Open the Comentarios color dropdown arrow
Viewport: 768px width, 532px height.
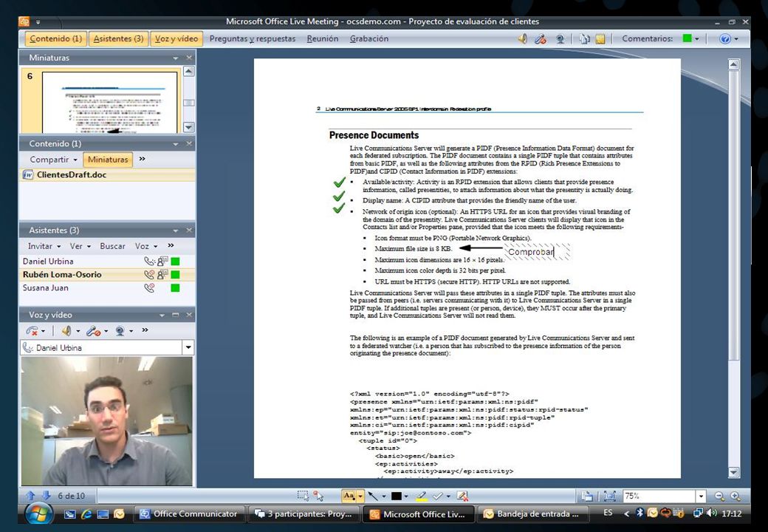tap(697, 38)
